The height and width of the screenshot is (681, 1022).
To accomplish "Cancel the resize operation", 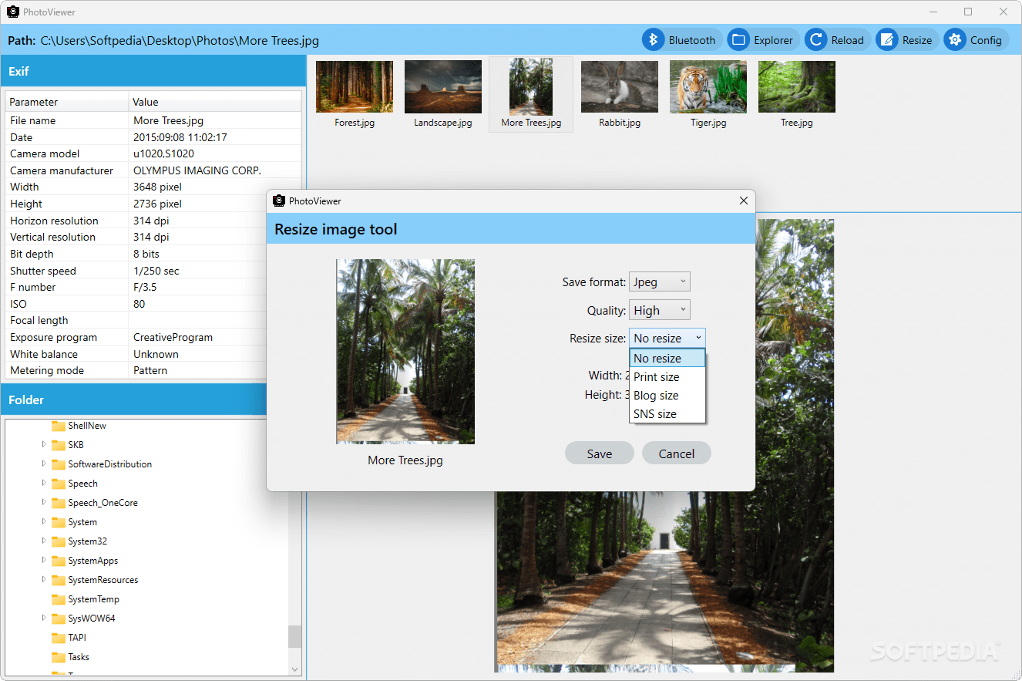I will [x=676, y=453].
